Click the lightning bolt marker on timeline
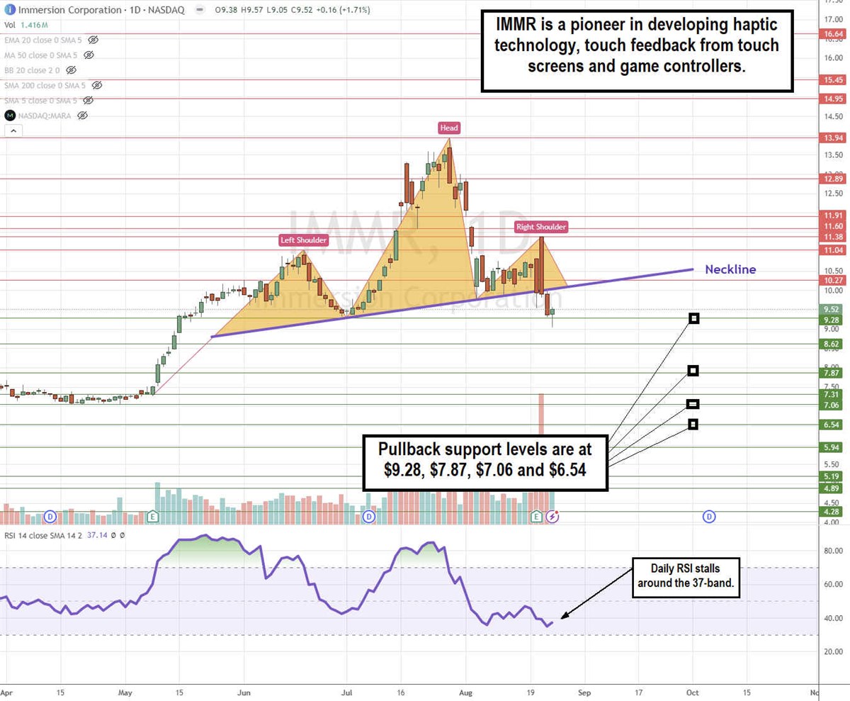Viewport: 850px width, 701px height. tap(552, 517)
